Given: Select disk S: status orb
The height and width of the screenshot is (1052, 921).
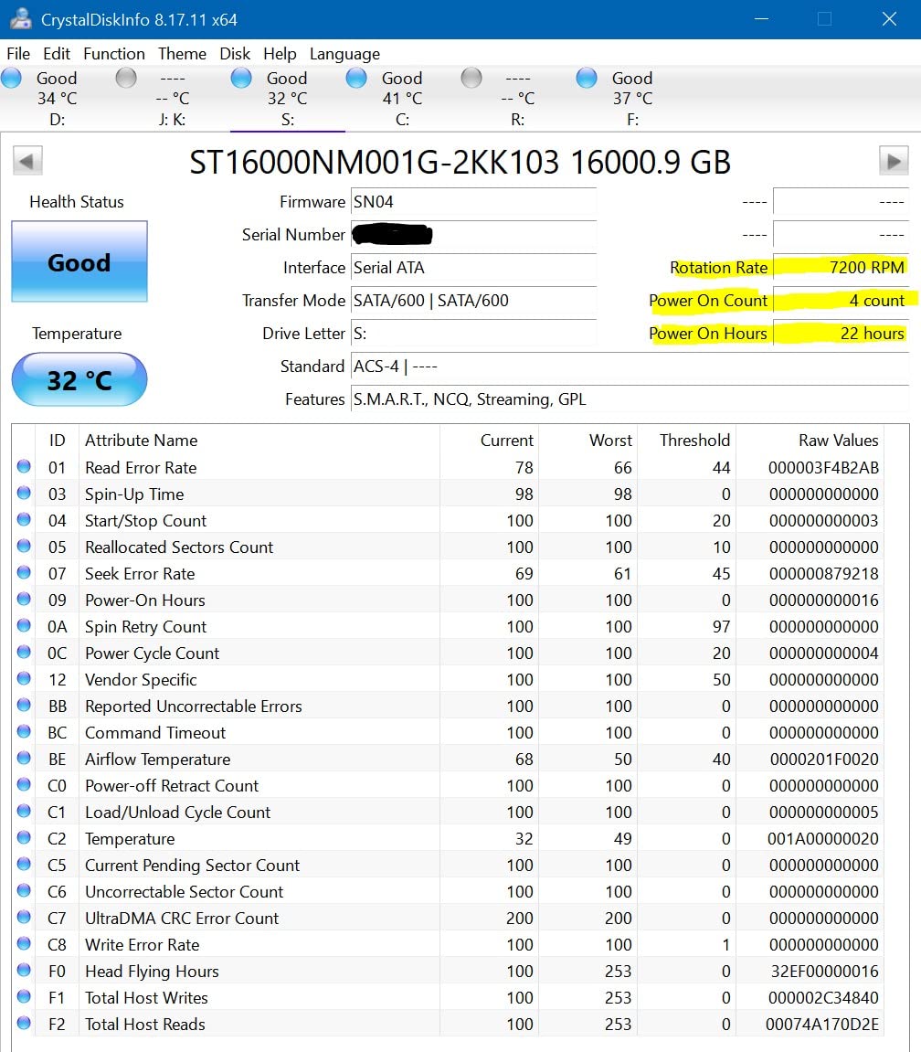Looking at the screenshot, I should [241, 78].
